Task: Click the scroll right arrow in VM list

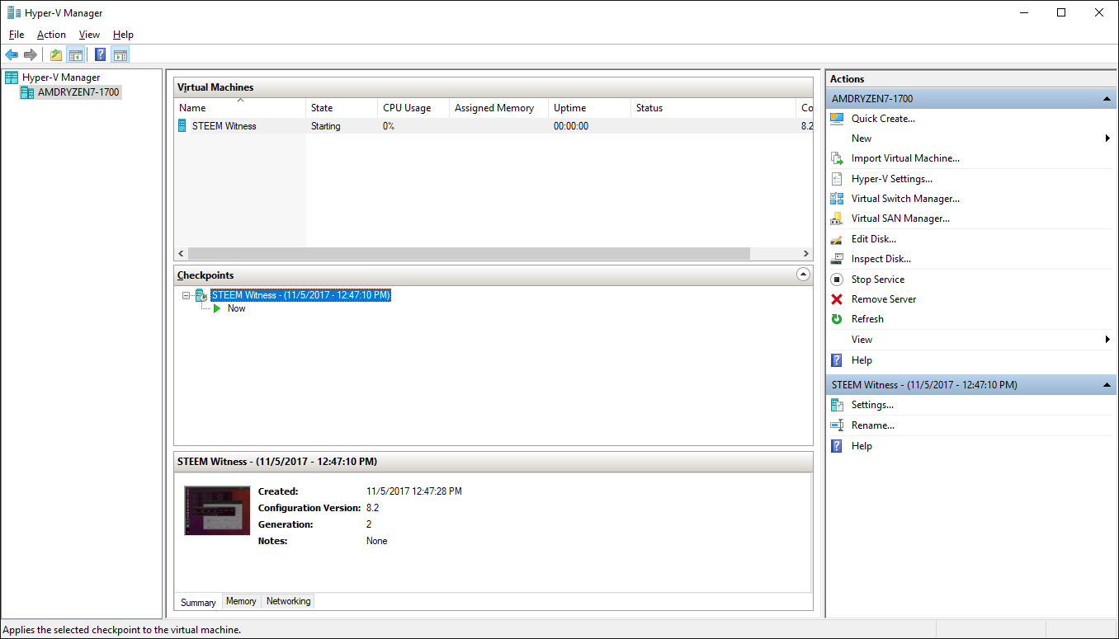Action: pyautogui.click(x=806, y=254)
